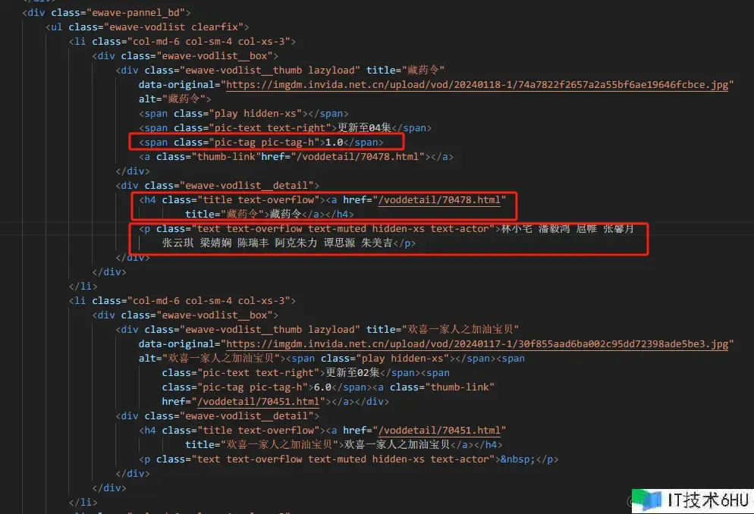This screenshot has width=754, height=514.
Task: Follow the /voddetail/70478.html link inside the h4 tag
Action: coord(439,200)
